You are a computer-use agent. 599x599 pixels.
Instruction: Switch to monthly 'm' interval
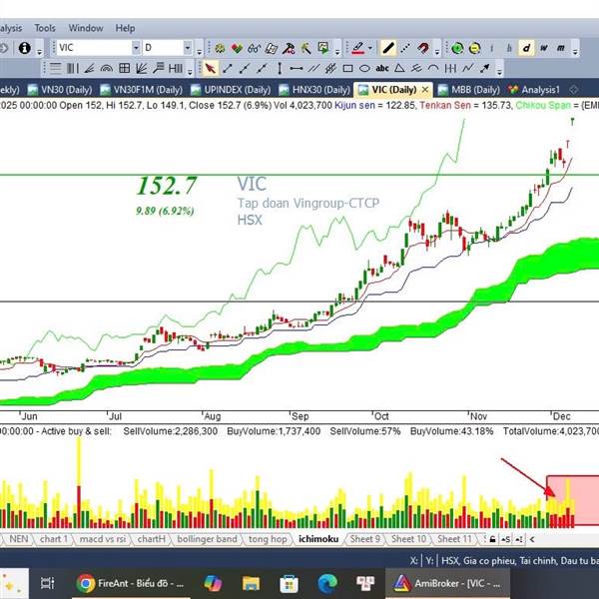pos(561,48)
